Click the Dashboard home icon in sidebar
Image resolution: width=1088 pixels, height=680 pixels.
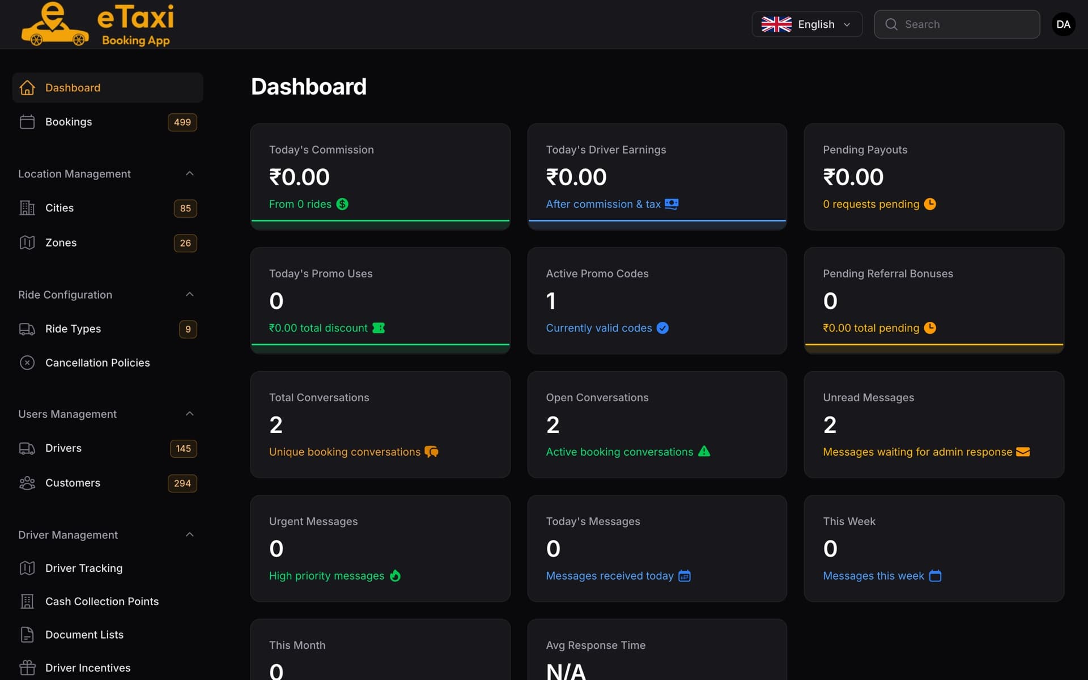[x=27, y=88]
